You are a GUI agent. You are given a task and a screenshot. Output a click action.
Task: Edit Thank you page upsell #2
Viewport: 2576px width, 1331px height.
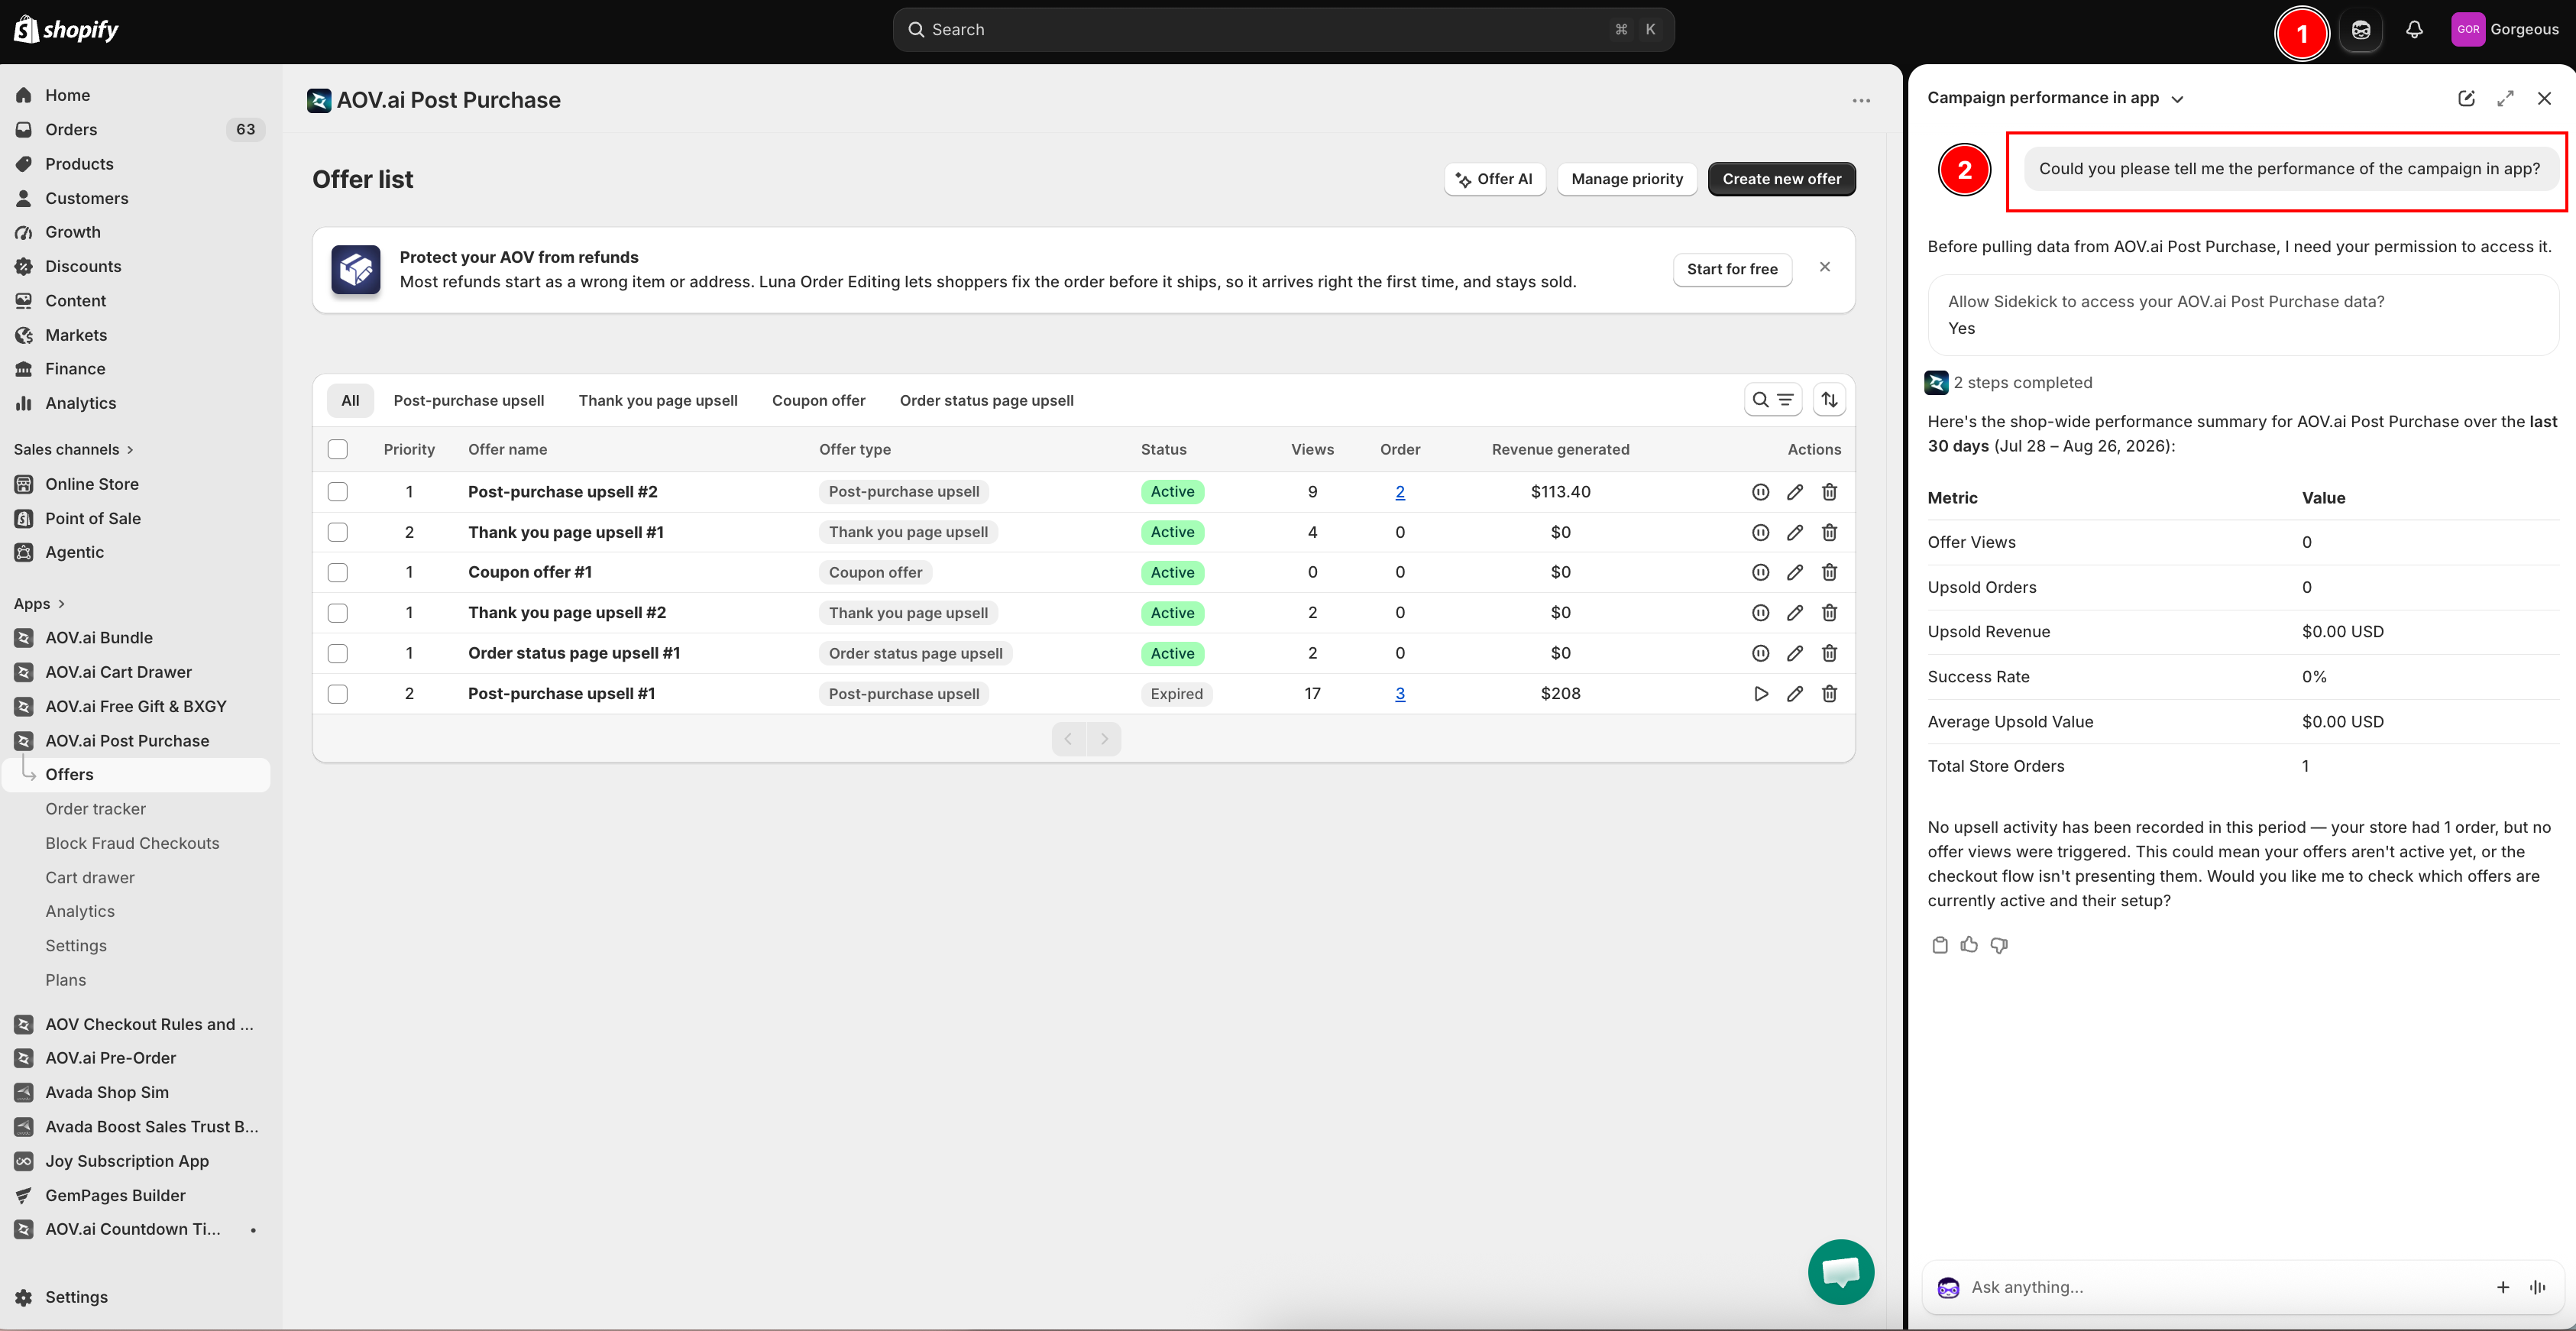1795,613
